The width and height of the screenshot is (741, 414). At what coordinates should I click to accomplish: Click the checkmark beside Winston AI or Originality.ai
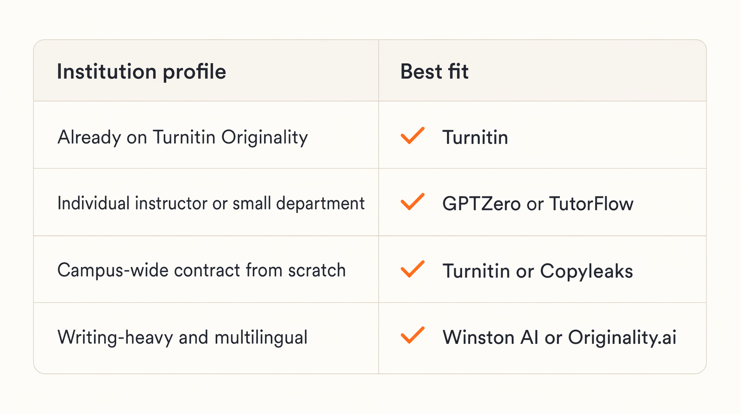[412, 335]
